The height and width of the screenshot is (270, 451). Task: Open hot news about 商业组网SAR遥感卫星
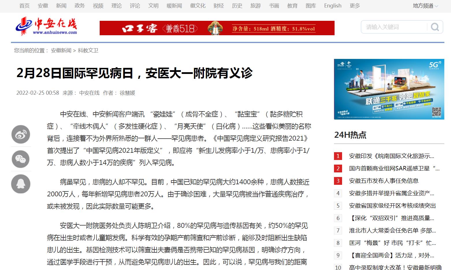tap(394, 168)
